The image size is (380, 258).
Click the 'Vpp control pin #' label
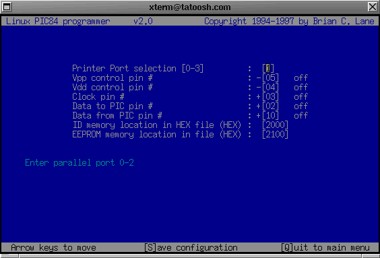click(x=113, y=78)
